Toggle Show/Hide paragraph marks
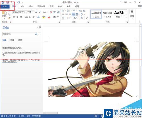The width and height of the screenshot is (142, 118). tap(87, 18)
